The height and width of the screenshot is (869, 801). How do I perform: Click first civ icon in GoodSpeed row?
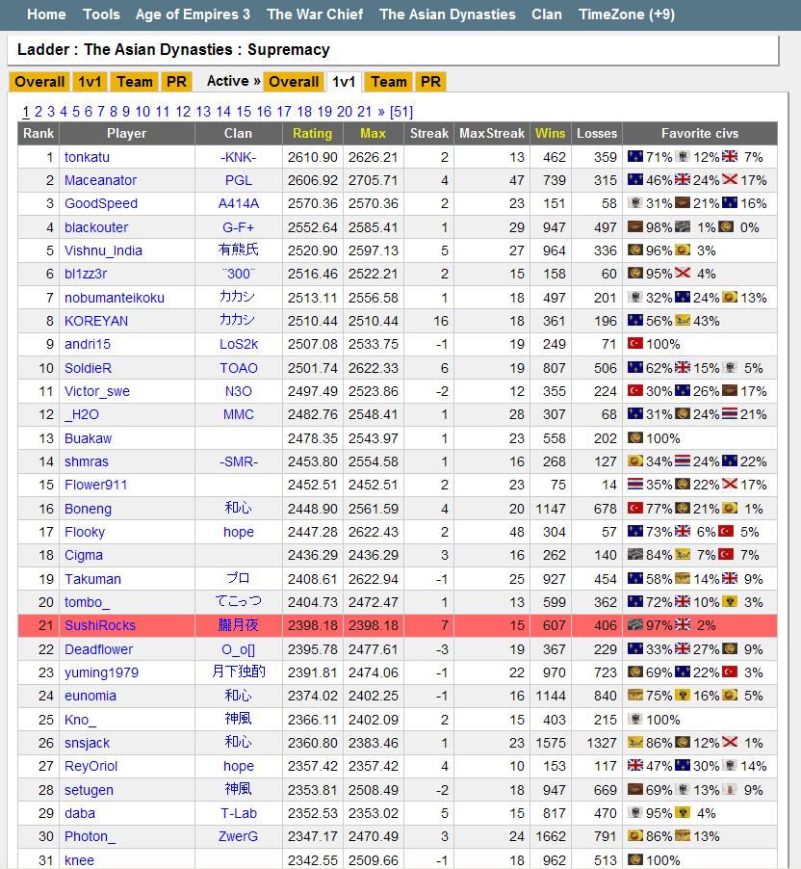pyautogui.click(x=634, y=203)
